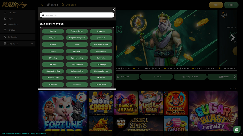Show all games via All (+5)
The height and width of the screenshot is (136, 243).
(233, 88)
